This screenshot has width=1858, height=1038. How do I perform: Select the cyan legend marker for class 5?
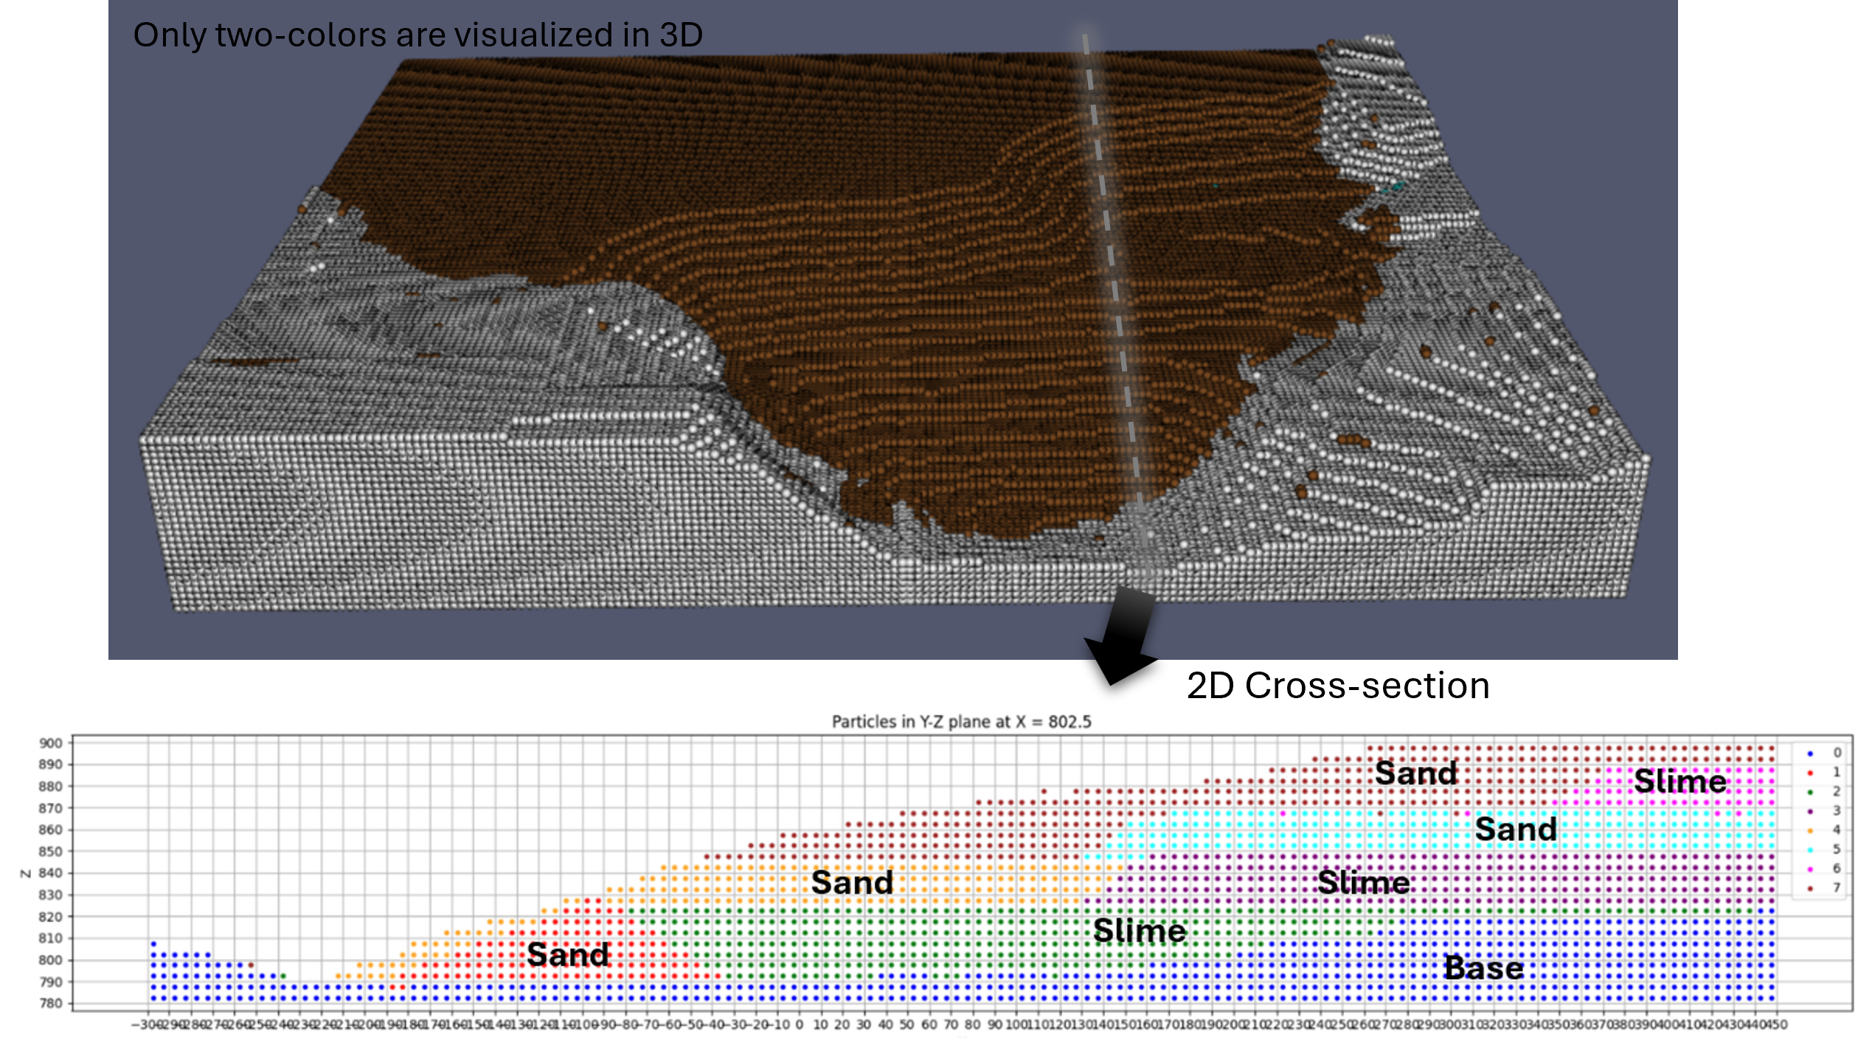pos(1810,850)
